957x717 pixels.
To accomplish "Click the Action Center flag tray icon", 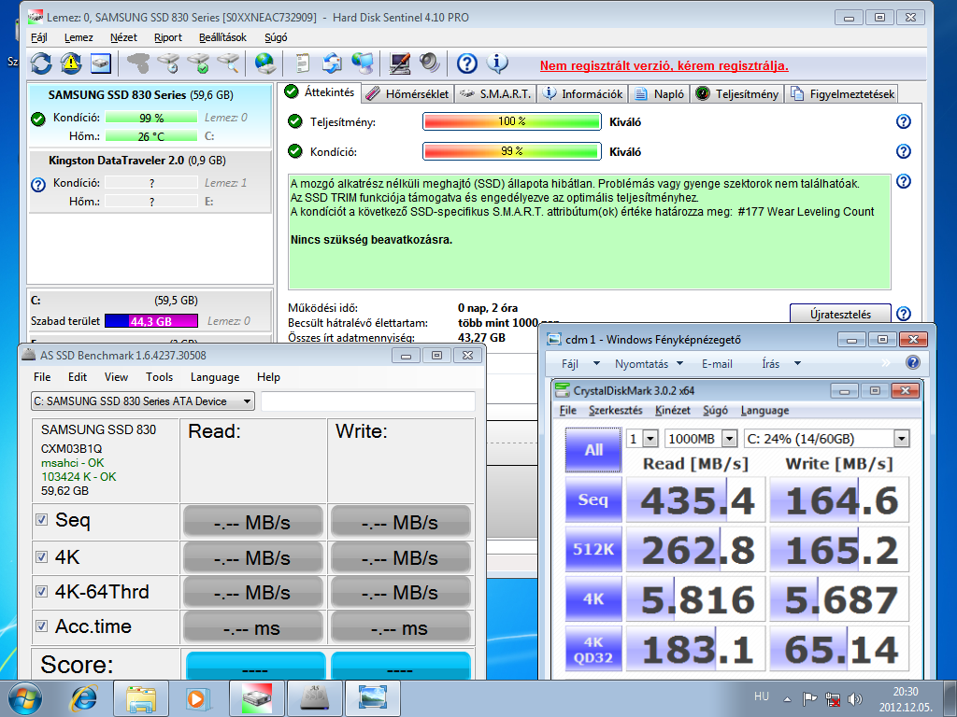I will (809, 698).
